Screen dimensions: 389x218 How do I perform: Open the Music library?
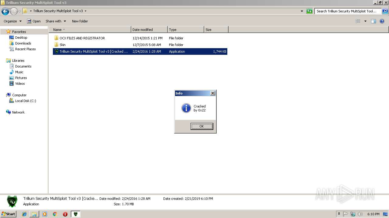(19, 72)
